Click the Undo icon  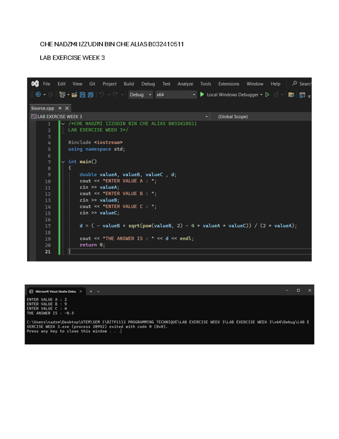pyautogui.click(x=102, y=94)
